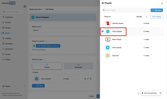Close the All Playlist panel
The image size is (167, 99).
pyautogui.click(x=162, y=3)
